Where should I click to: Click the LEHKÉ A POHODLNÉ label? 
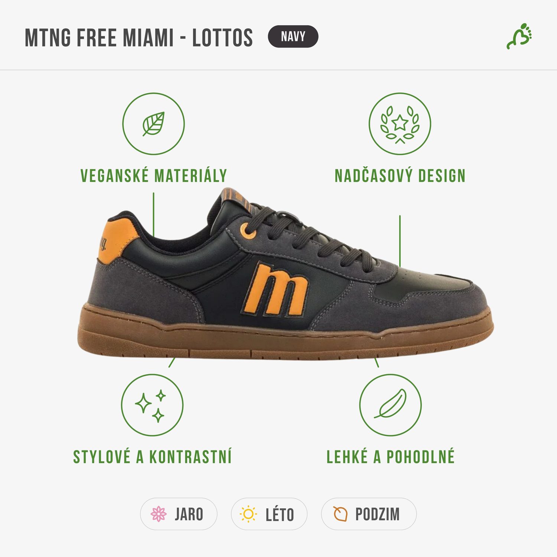pos(390,457)
